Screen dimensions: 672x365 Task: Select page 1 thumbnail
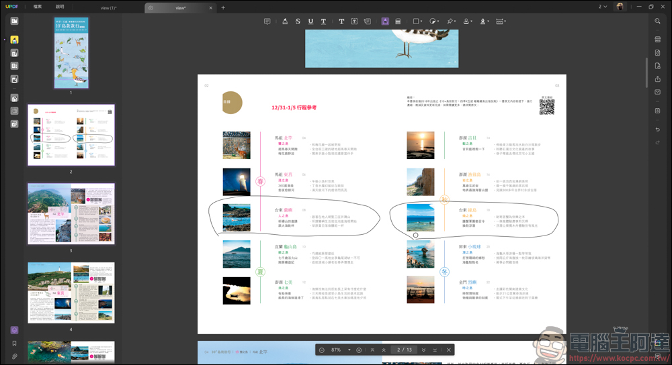71,52
